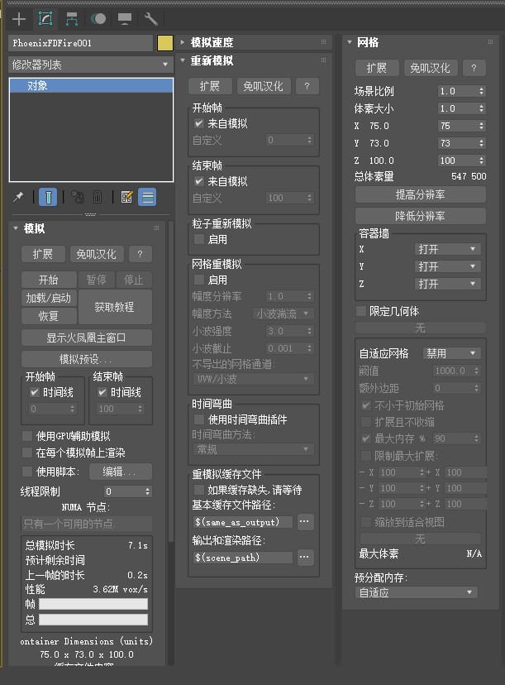505x685 pixels.
Task: Open container wall Y 打开 dropdown
Action: point(447,266)
